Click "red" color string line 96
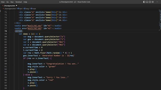This screenshot has height=90, width=161. click(x=51, y=80)
